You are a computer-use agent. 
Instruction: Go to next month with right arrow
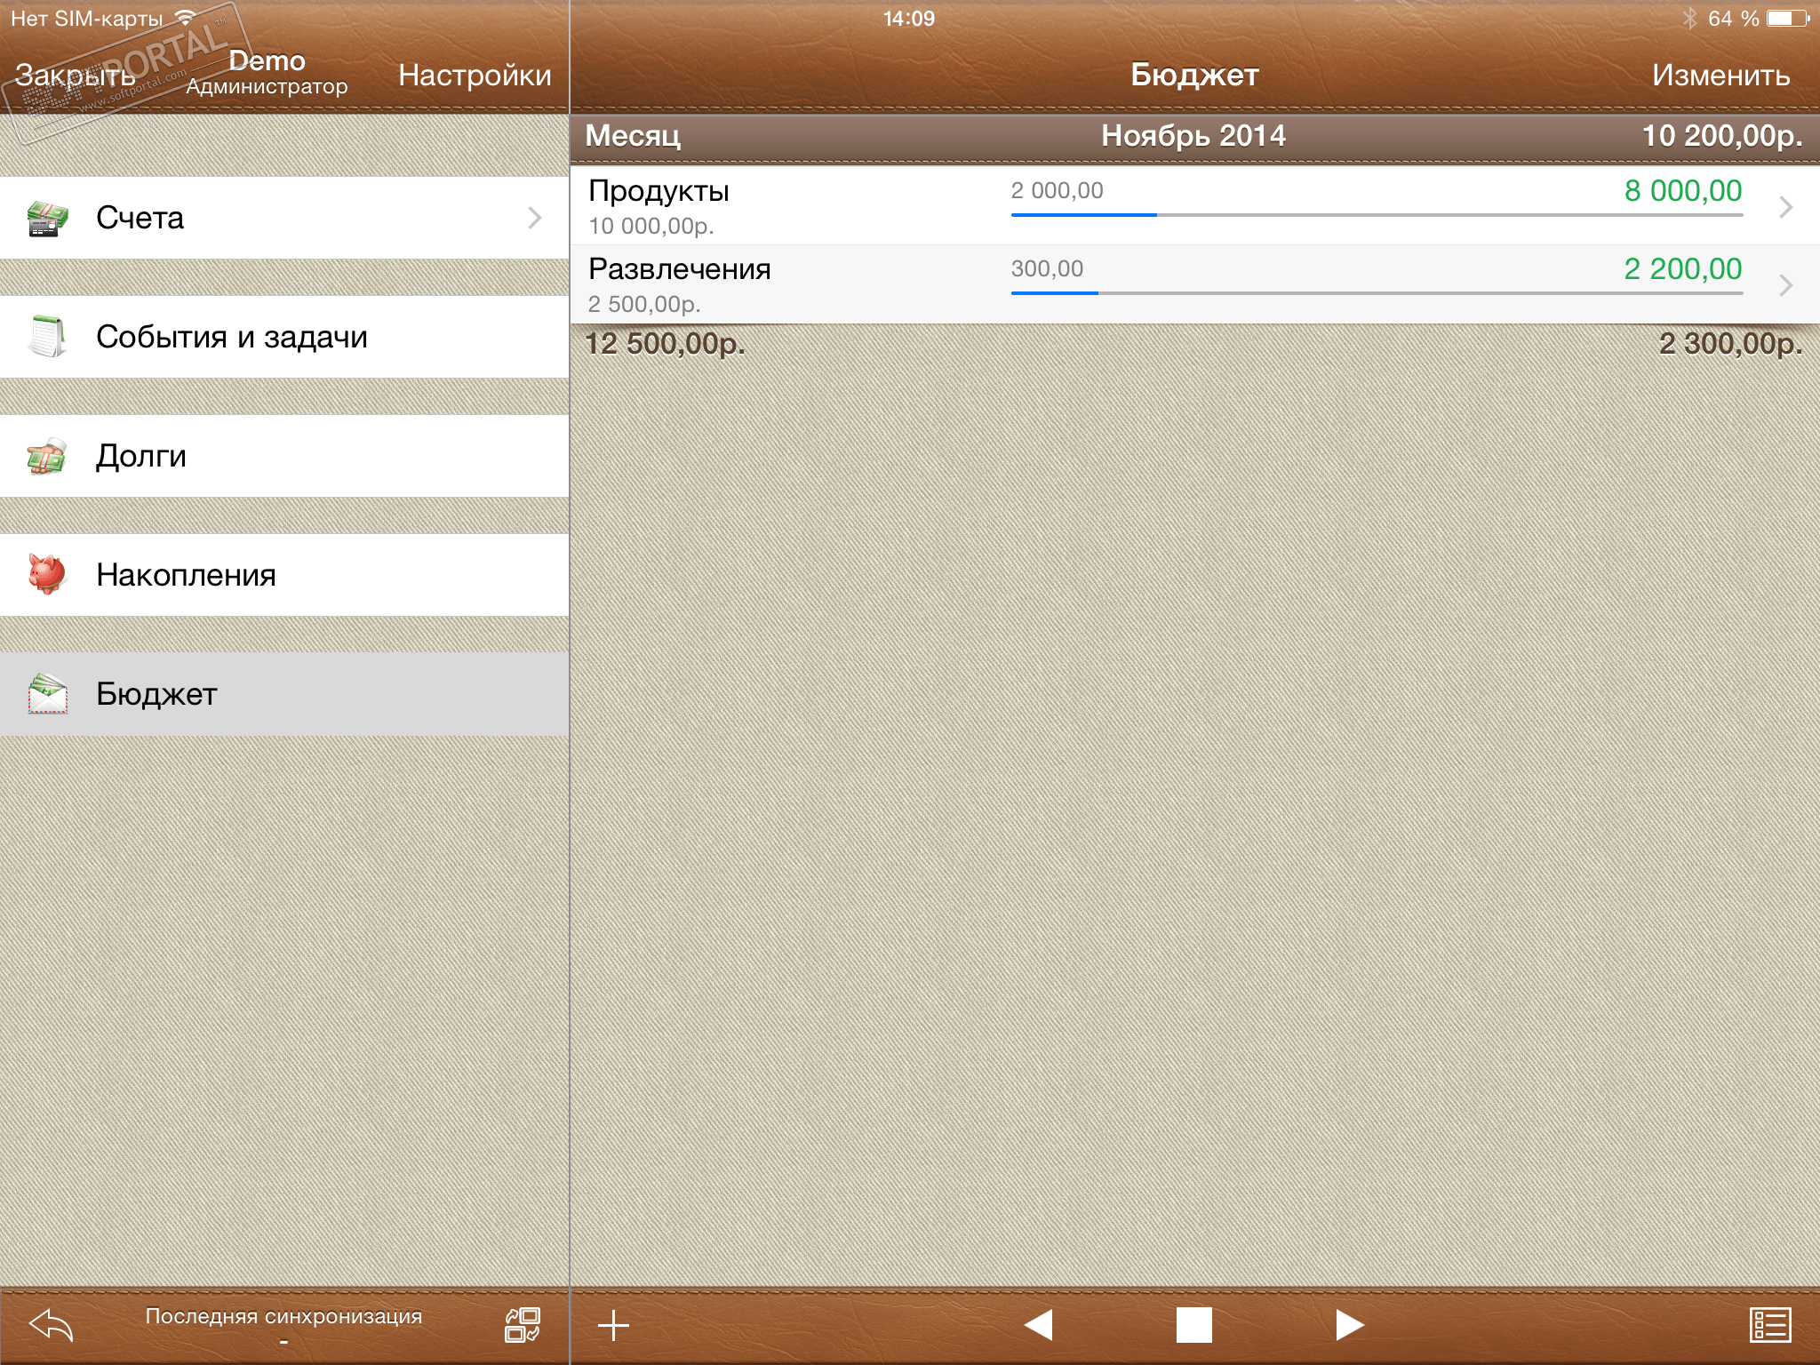click(1349, 1325)
